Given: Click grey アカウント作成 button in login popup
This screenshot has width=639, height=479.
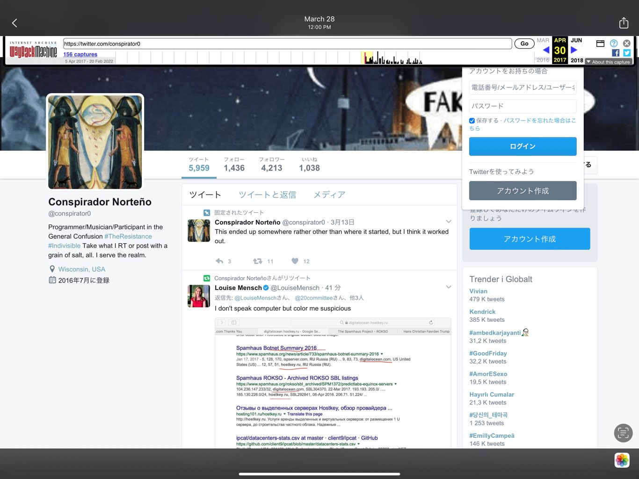Looking at the screenshot, I should click(523, 191).
